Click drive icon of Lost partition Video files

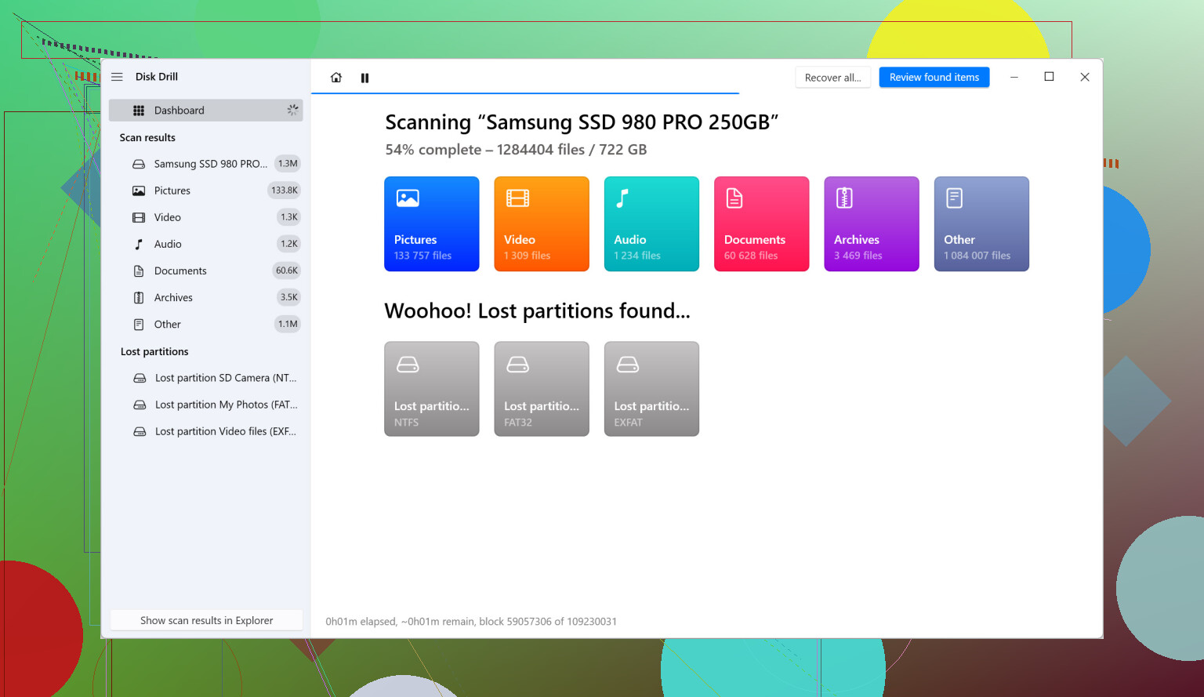[140, 431]
